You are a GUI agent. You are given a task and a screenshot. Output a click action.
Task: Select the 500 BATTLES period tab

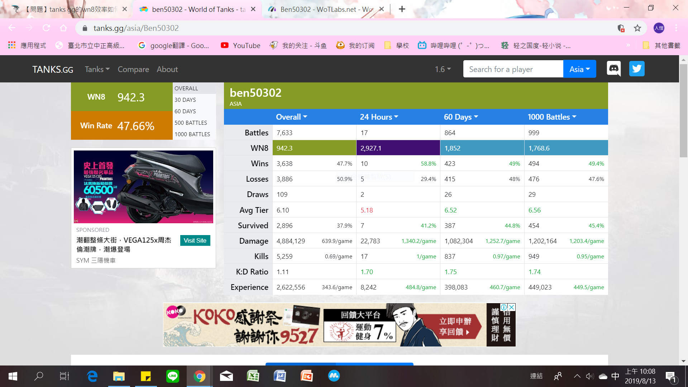pos(194,123)
